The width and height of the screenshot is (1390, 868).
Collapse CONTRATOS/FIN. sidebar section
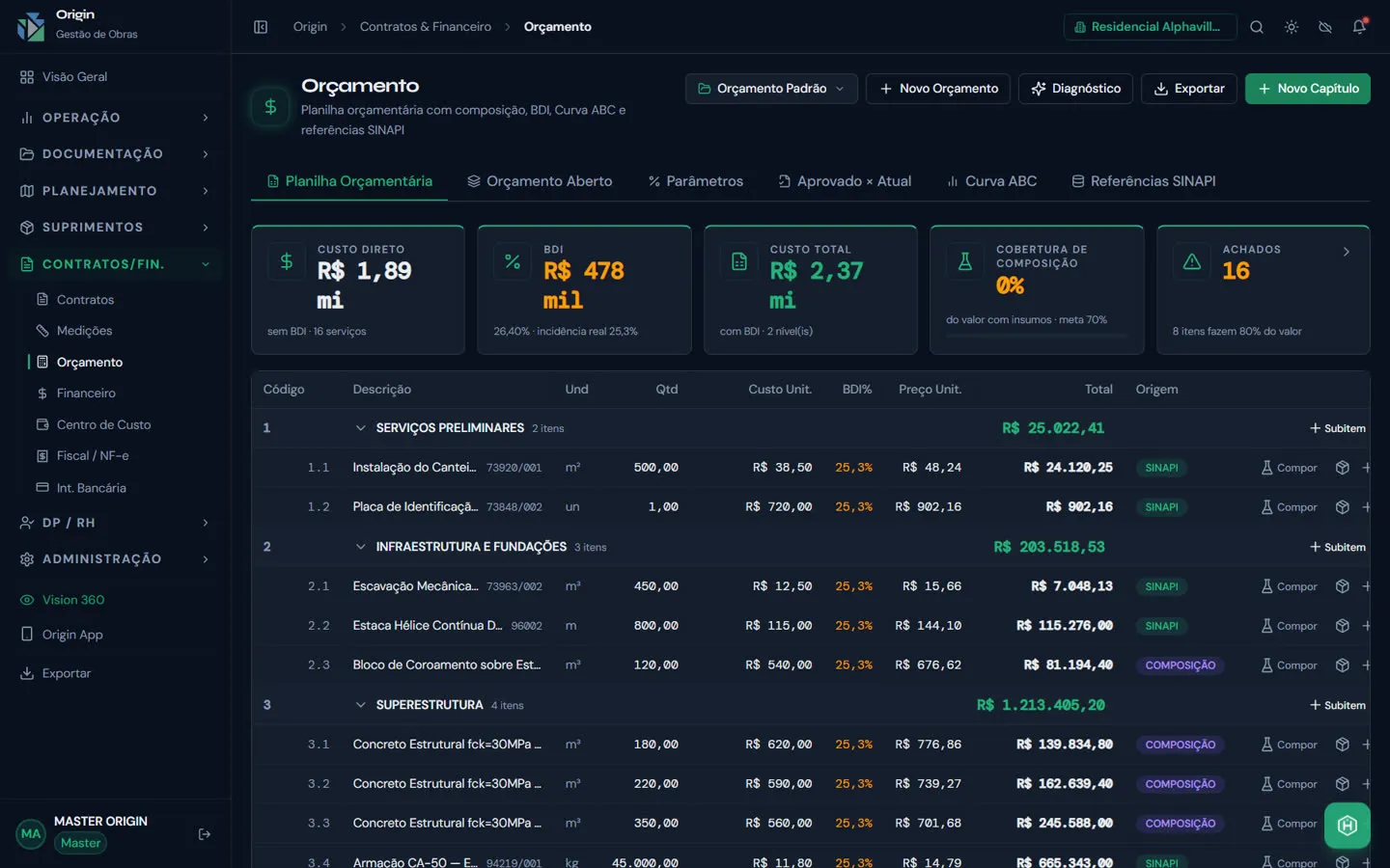tap(115, 264)
